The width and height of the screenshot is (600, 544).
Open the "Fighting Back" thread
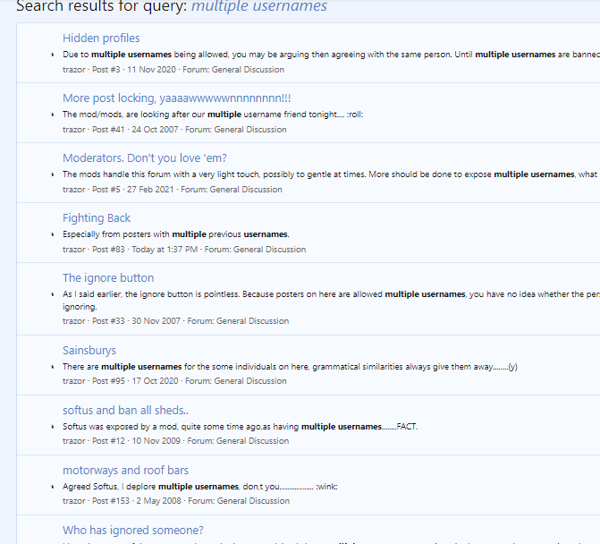coord(97,218)
